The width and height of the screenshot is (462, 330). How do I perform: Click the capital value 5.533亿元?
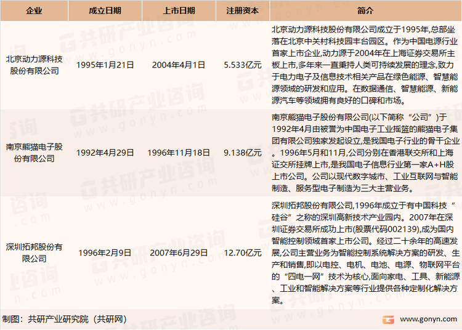243,65
